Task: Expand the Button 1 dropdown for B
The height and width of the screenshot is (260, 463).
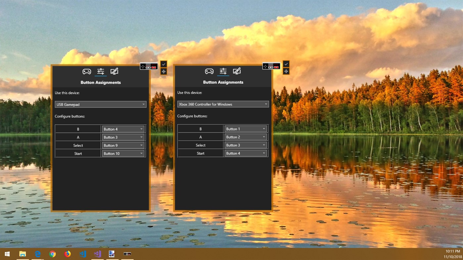Action: [x=246, y=129]
